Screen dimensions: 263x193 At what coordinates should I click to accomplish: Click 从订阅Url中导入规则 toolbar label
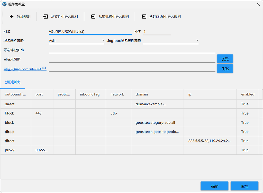[x=165, y=17]
